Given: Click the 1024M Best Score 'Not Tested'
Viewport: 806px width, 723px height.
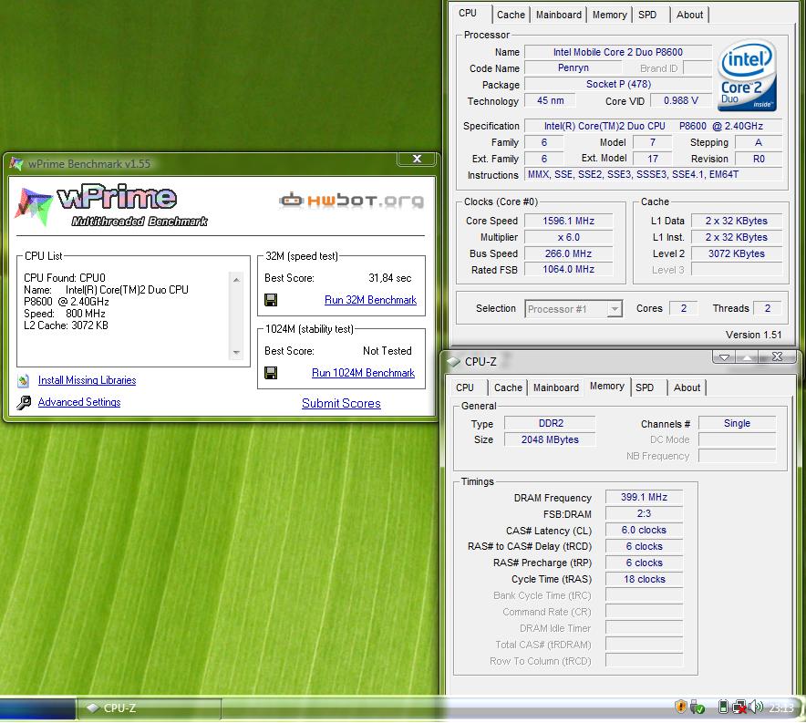Looking at the screenshot, I should (387, 351).
